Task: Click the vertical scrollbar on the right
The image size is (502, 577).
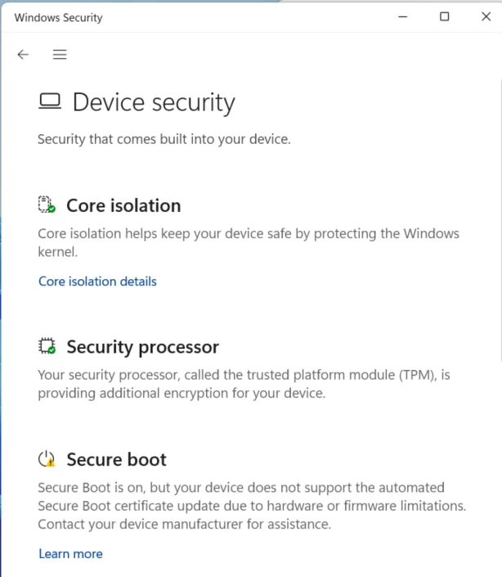Action: 500,221
